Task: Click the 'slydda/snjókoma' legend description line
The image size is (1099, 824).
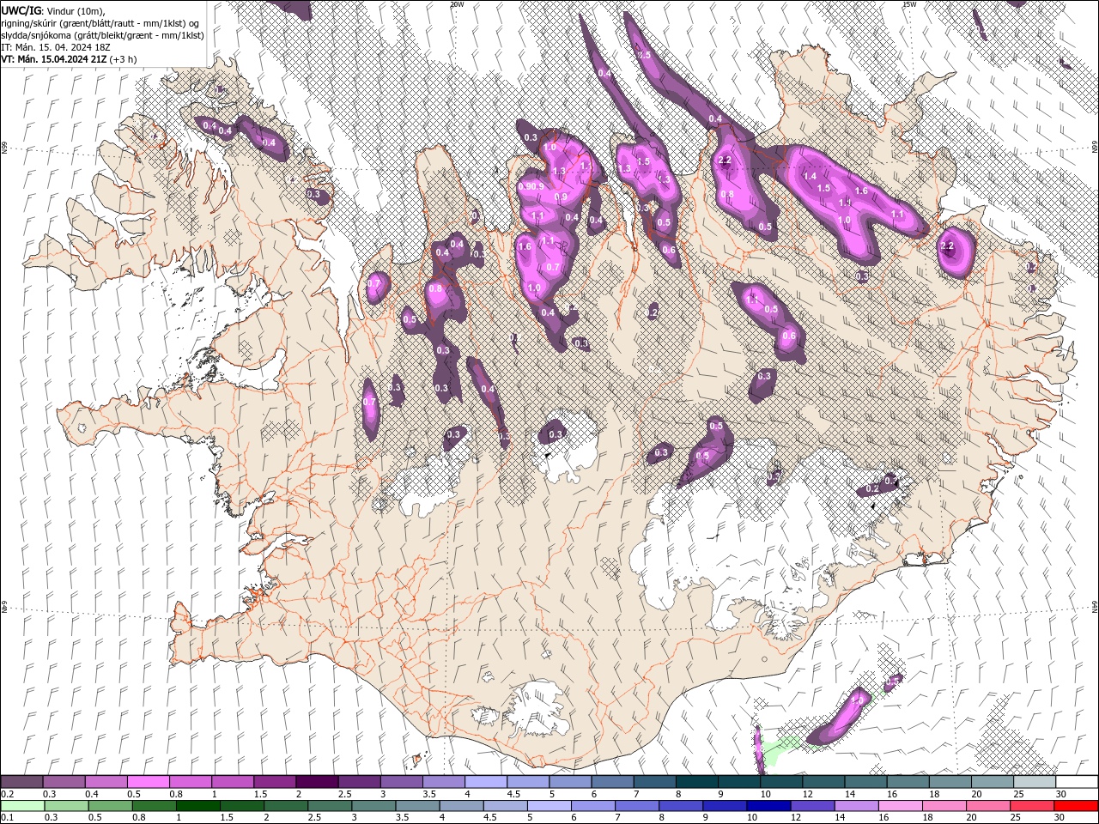Action: (103, 35)
